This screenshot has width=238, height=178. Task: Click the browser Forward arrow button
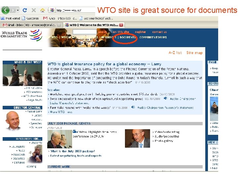13,10
